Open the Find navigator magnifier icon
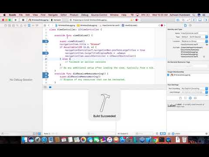 17,25
